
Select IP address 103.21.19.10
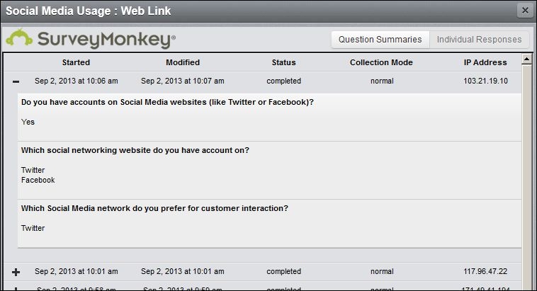(x=485, y=81)
